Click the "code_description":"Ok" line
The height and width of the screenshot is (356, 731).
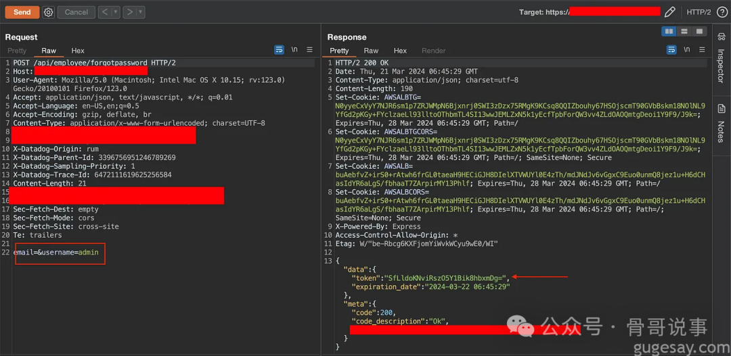point(400,321)
